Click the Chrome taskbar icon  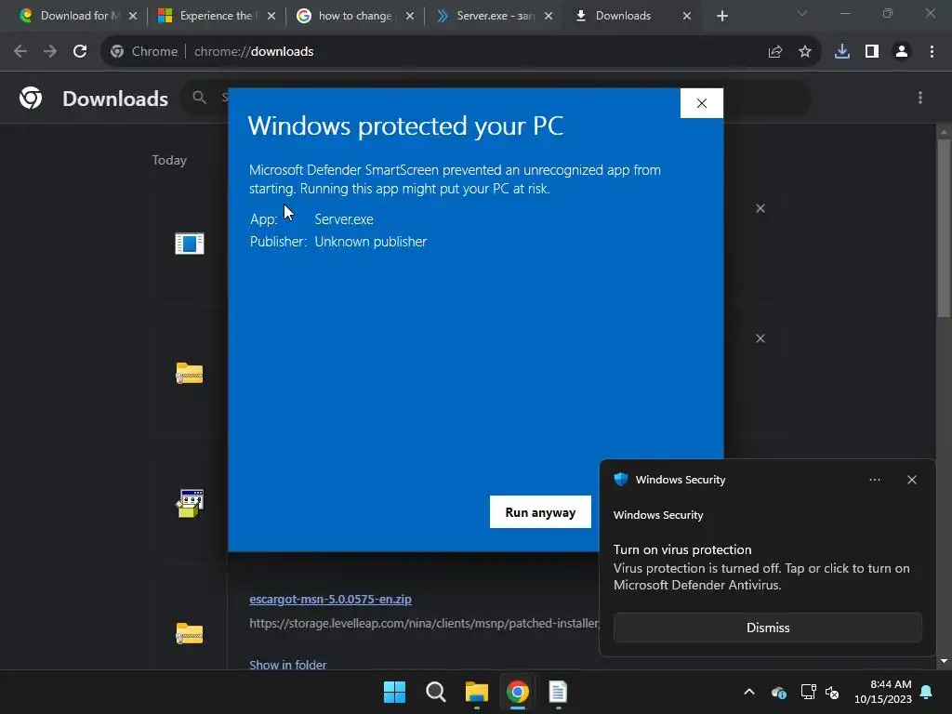(x=517, y=692)
